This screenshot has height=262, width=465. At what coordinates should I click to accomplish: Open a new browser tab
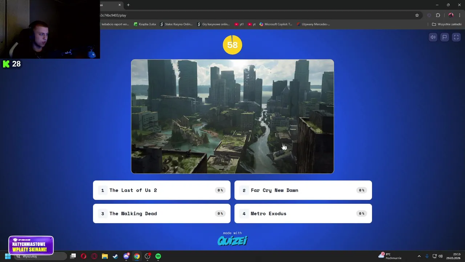pyautogui.click(x=128, y=5)
